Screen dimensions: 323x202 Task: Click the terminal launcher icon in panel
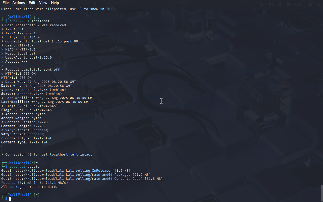[97, 4]
